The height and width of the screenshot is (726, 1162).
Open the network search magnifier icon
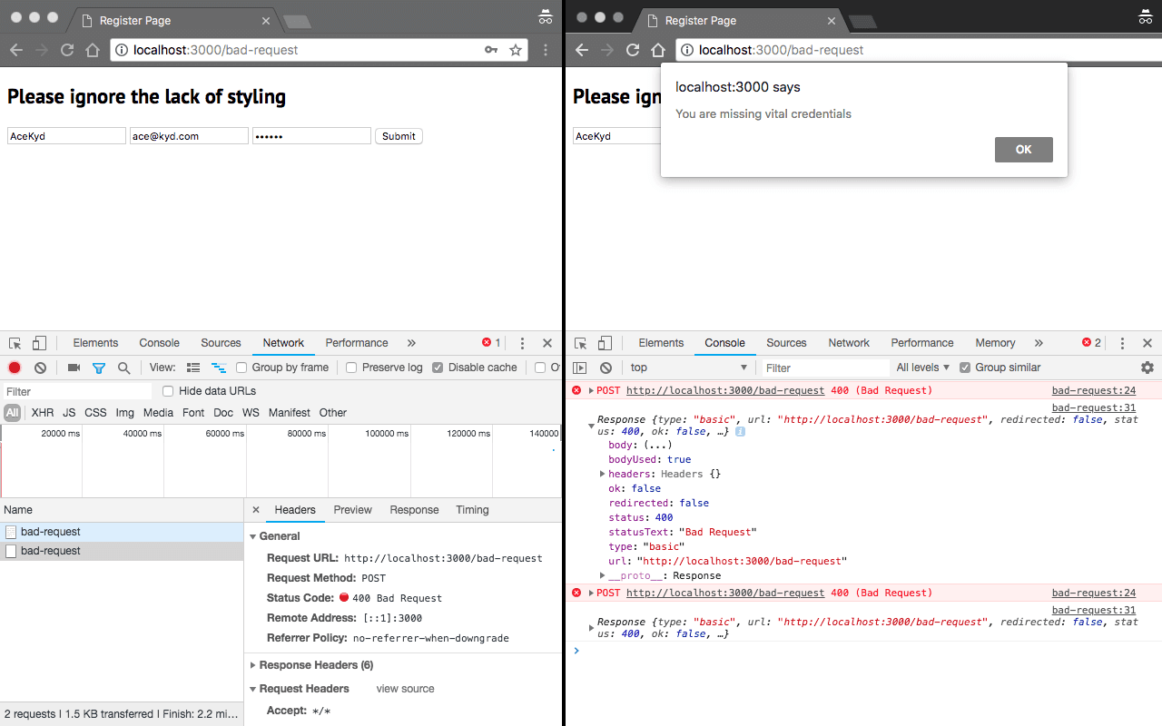point(123,368)
